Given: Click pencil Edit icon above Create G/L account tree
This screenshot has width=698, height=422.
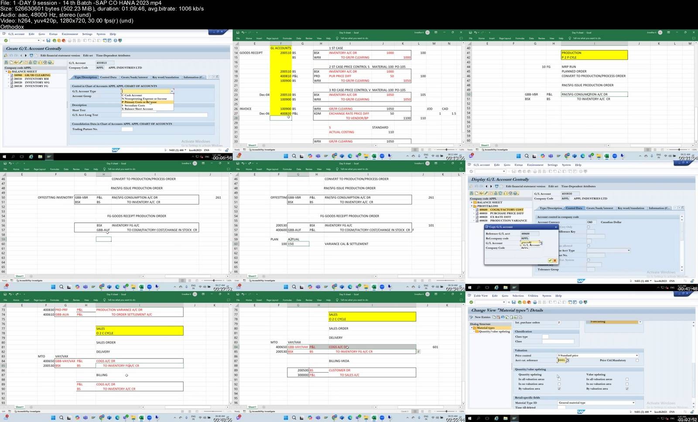Looking at the screenshot, I should [21, 62].
